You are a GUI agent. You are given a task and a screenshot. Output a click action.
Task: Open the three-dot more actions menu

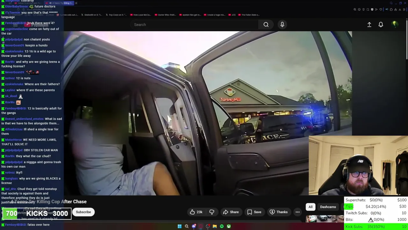coord(297,212)
